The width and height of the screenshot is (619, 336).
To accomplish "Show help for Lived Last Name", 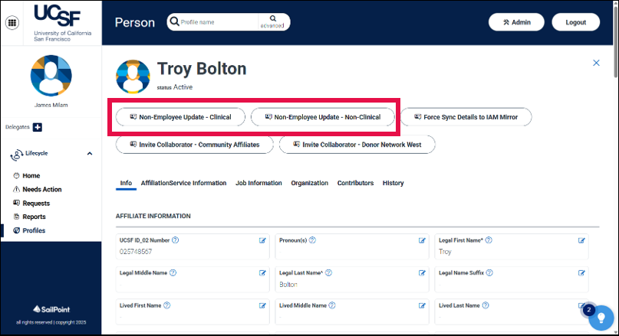I will [x=486, y=305].
